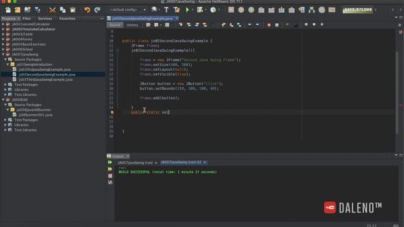
Task: Collapse the JA008Util project node
Action: 3,100
